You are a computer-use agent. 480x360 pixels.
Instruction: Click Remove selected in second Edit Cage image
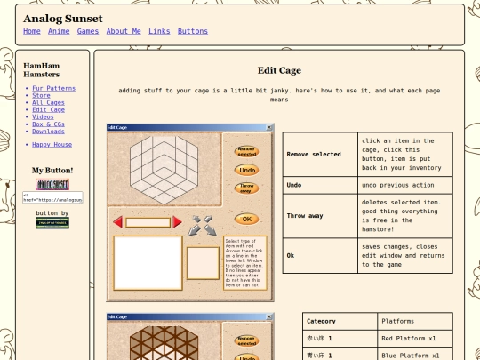tap(247, 341)
